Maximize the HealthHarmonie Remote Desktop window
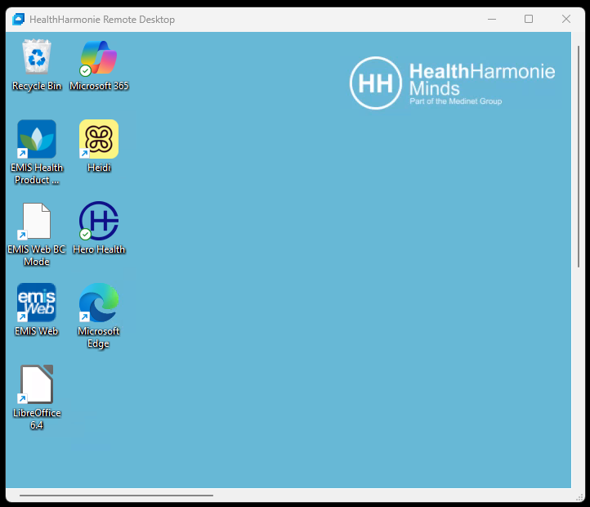The height and width of the screenshot is (507, 590). pyautogui.click(x=529, y=19)
